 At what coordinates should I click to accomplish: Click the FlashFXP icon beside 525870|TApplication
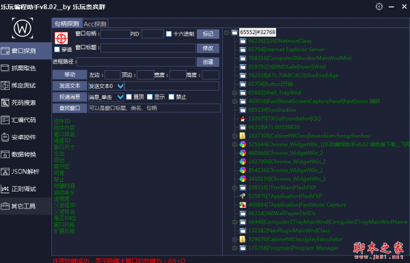(x=243, y=196)
